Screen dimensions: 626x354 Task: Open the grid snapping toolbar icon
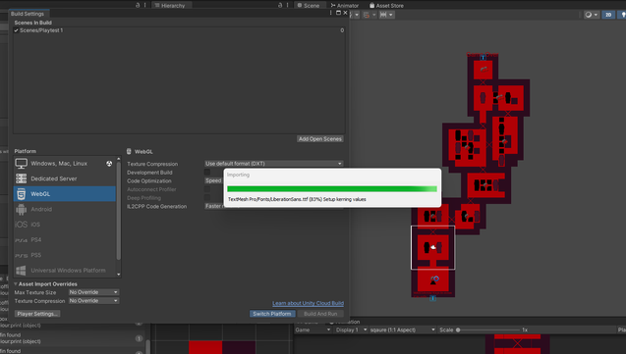pyautogui.click(x=367, y=15)
